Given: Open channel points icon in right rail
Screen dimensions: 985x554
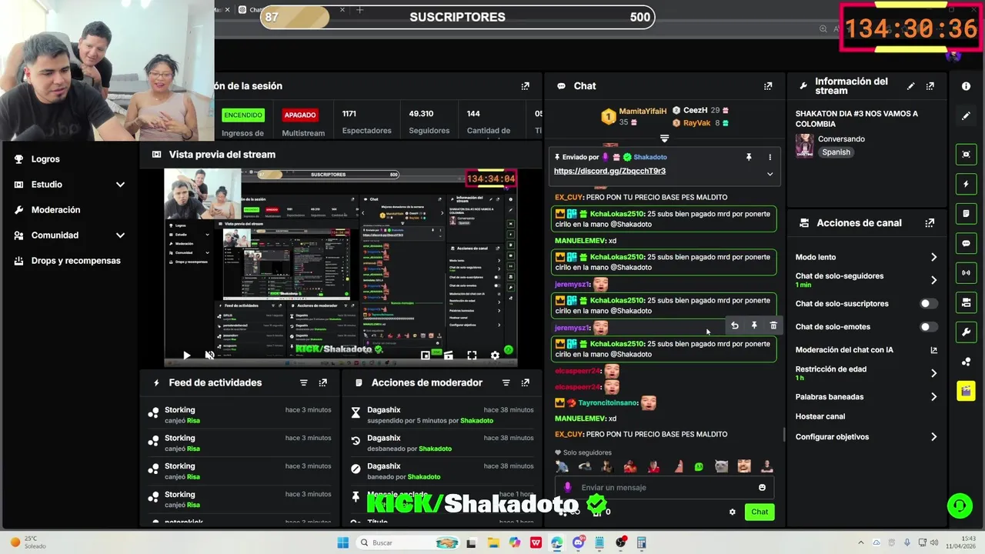Looking at the screenshot, I should point(966,362).
